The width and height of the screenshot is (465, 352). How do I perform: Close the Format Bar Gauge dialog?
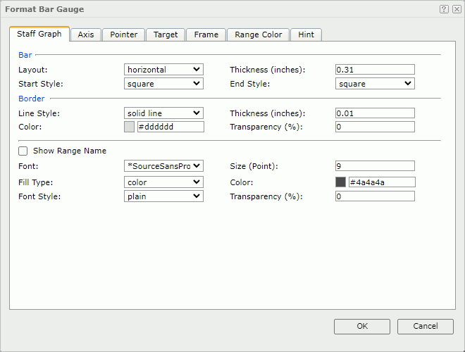pos(457,9)
